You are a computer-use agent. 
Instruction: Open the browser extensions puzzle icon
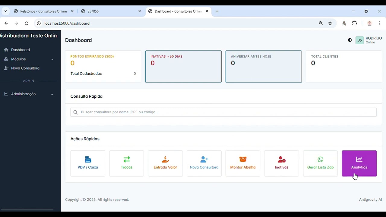(x=355, y=23)
